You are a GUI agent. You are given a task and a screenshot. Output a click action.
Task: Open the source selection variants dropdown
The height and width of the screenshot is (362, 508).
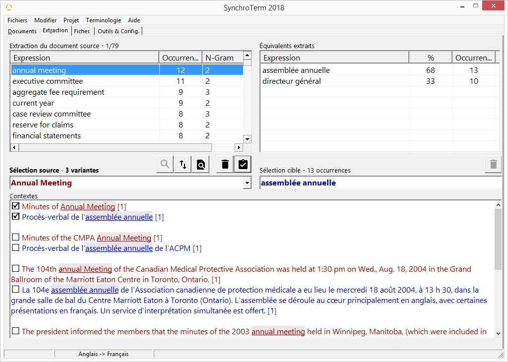click(247, 183)
